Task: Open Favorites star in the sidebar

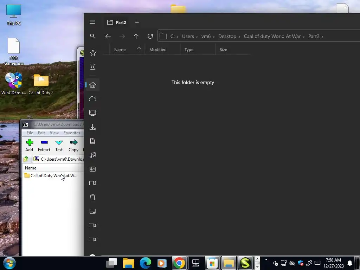Action: click(93, 53)
